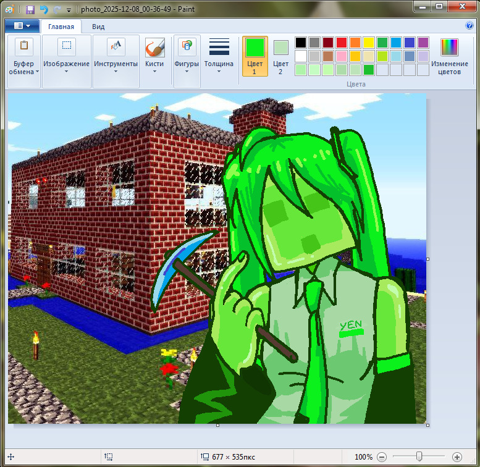Click the Фигуры shapes icon
Image resolution: width=480 pixels, height=467 pixels.
click(187, 46)
